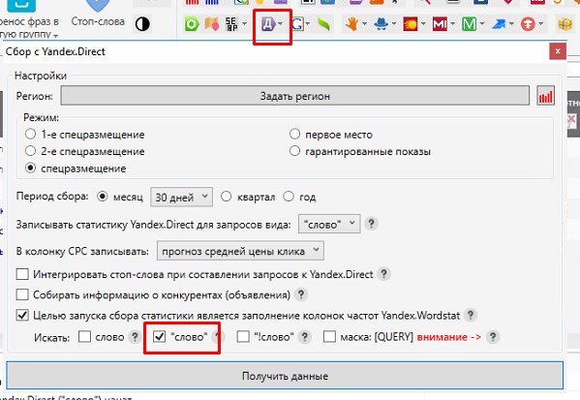Expand the orange hand icon dropdown arrow
The height and width of the screenshot is (400, 580).
364,23
